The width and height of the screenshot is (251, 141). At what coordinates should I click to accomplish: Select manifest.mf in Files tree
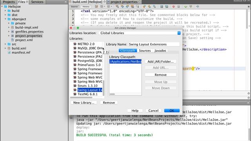[x=21, y=52]
